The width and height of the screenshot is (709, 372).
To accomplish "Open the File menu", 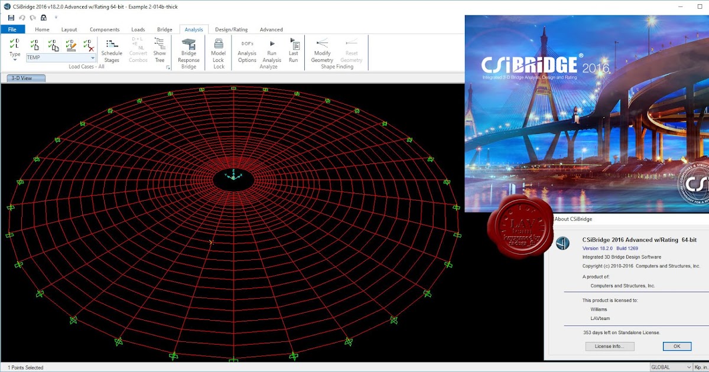I will (x=12, y=29).
